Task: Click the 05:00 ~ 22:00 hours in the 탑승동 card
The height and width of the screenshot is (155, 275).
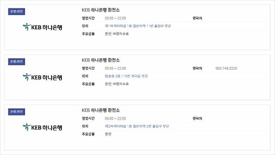Action: 115,69
